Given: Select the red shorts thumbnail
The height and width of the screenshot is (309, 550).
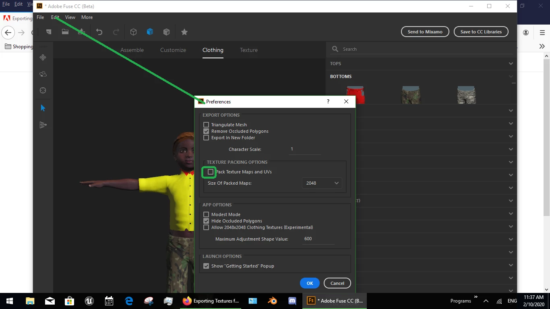Looking at the screenshot, I should tap(355, 95).
